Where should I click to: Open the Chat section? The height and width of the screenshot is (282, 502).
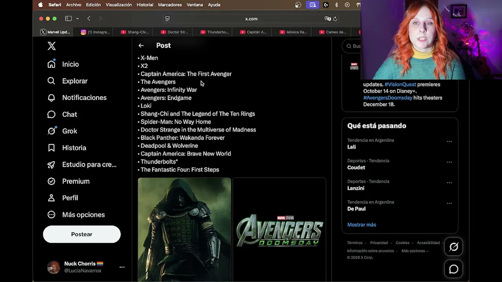[62, 114]
